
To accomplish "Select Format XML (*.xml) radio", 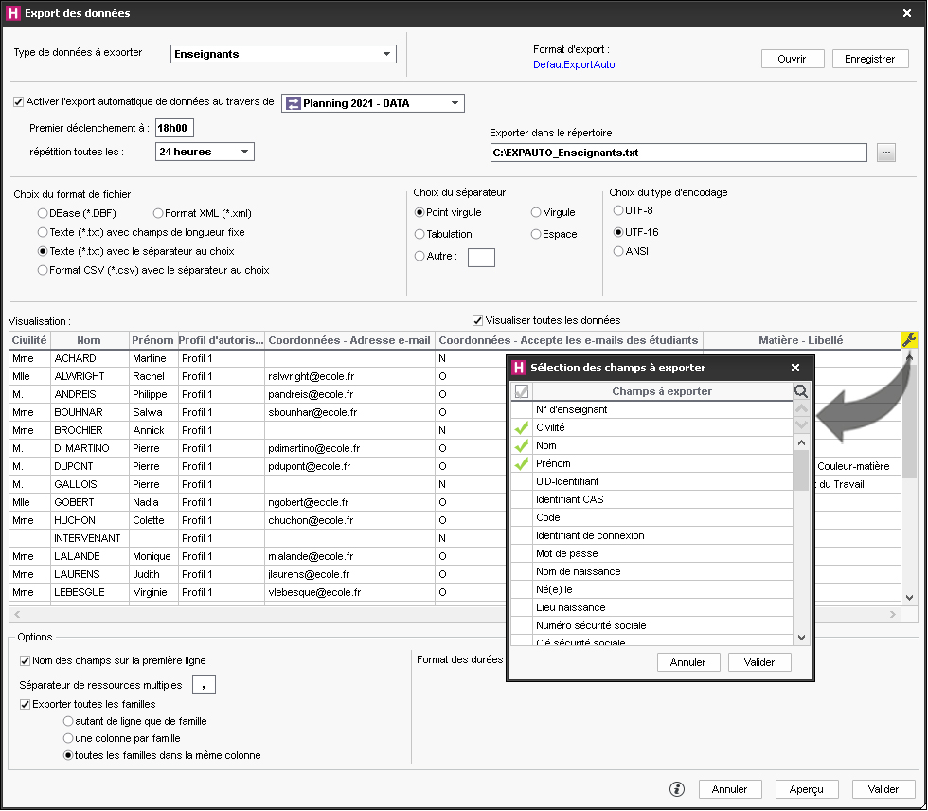I will 158,213.
